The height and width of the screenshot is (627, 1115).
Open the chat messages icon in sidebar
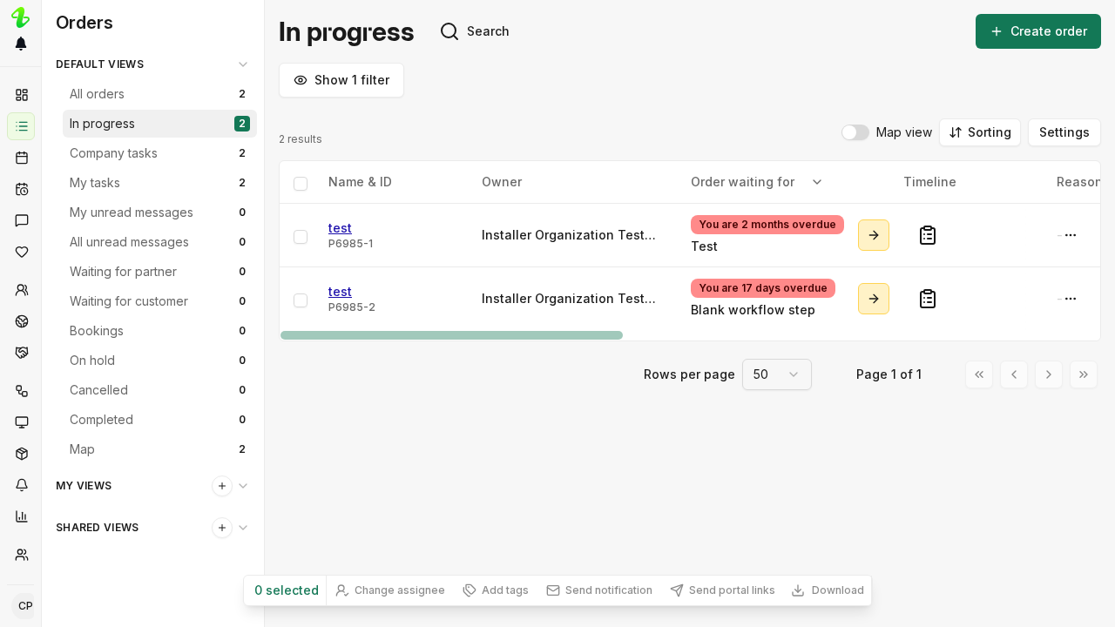click(x=22, y=220)
